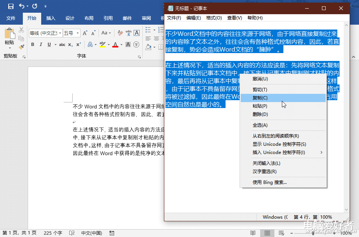Screen dimensions: 359x237
Task: Click the Paste (粘贴) clipboard icon
Action: pos(9,33)
